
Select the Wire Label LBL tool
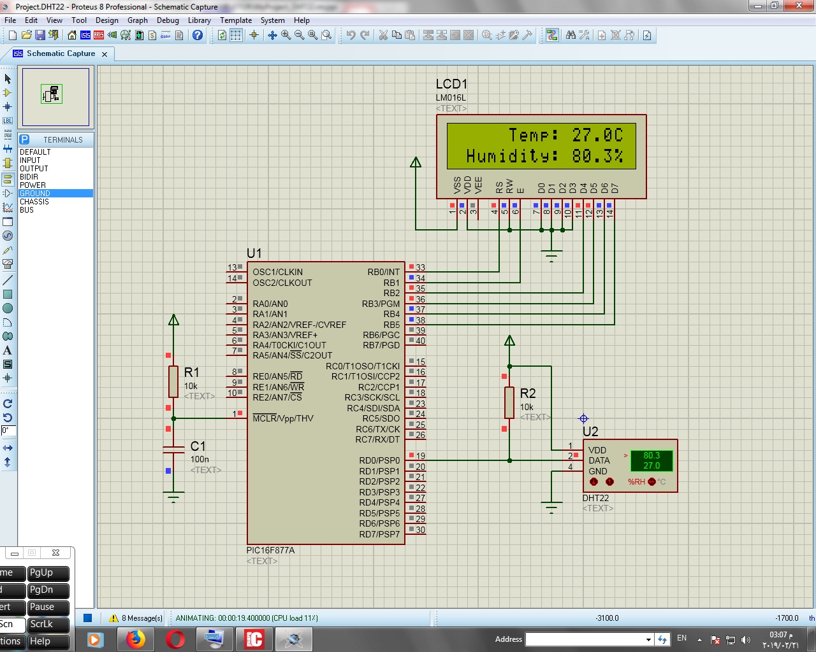click(8, 120)
